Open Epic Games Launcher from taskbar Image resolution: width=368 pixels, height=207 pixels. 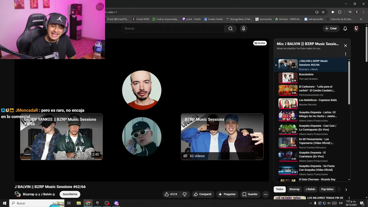tap(97, 203)
